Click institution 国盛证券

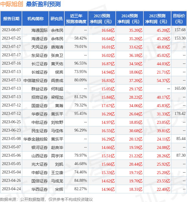click(x=40, y=106)
